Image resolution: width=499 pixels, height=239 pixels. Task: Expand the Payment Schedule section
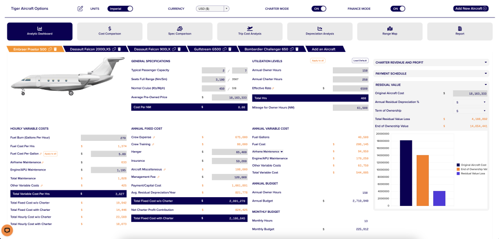(x=431, y=74)
